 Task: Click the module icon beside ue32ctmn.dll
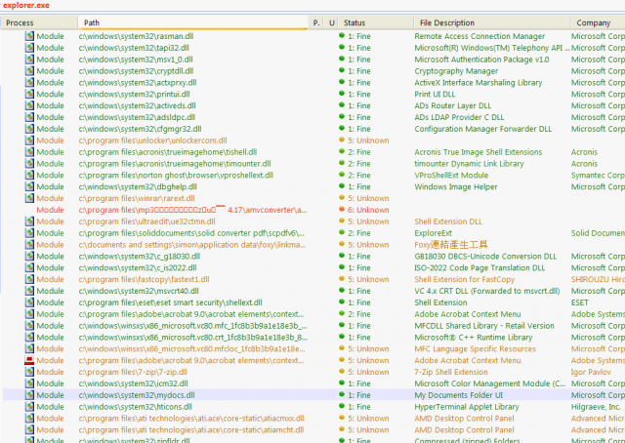pos(29,221)
